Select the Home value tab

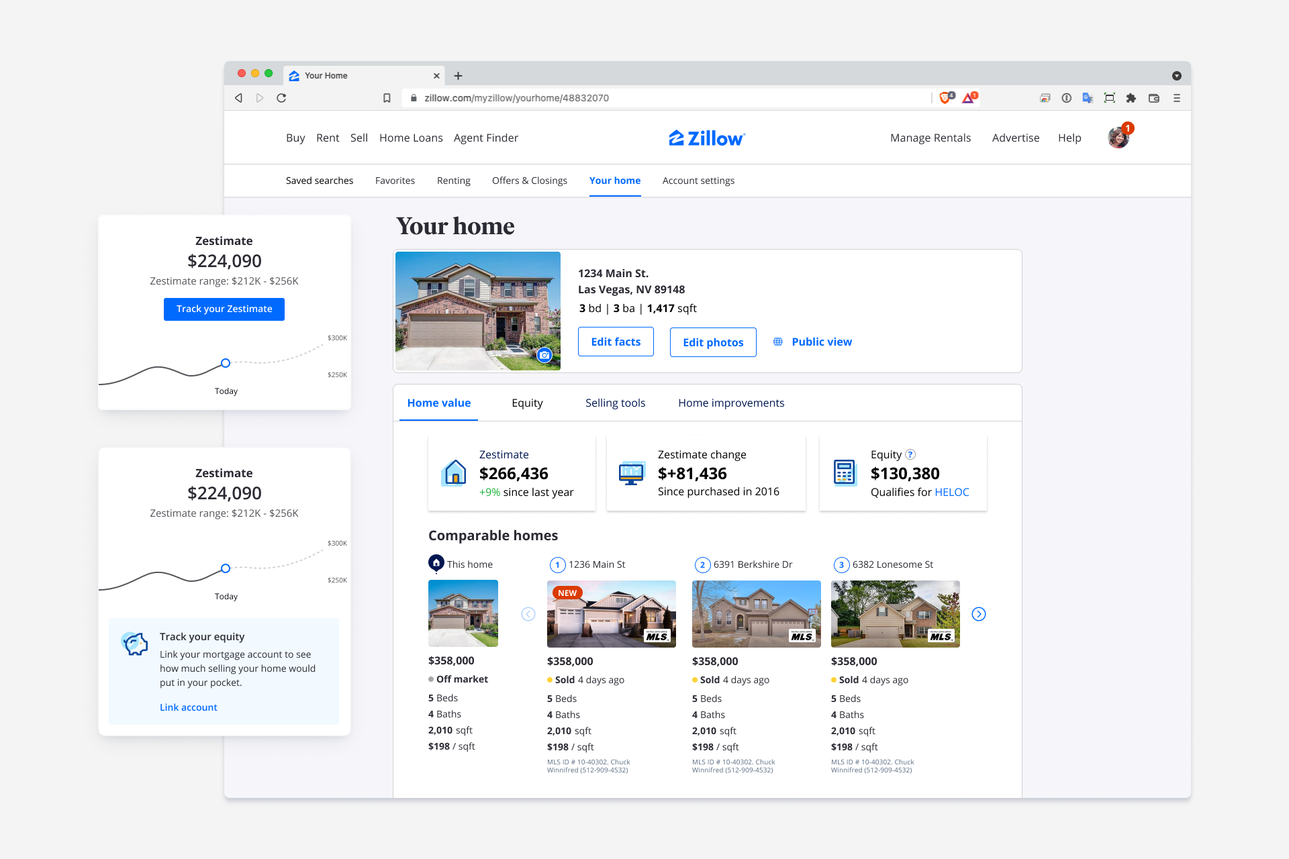point(439,403)
